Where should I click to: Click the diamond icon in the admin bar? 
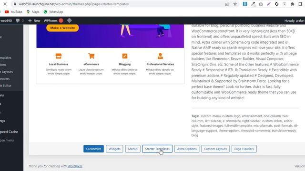[69, 20]
